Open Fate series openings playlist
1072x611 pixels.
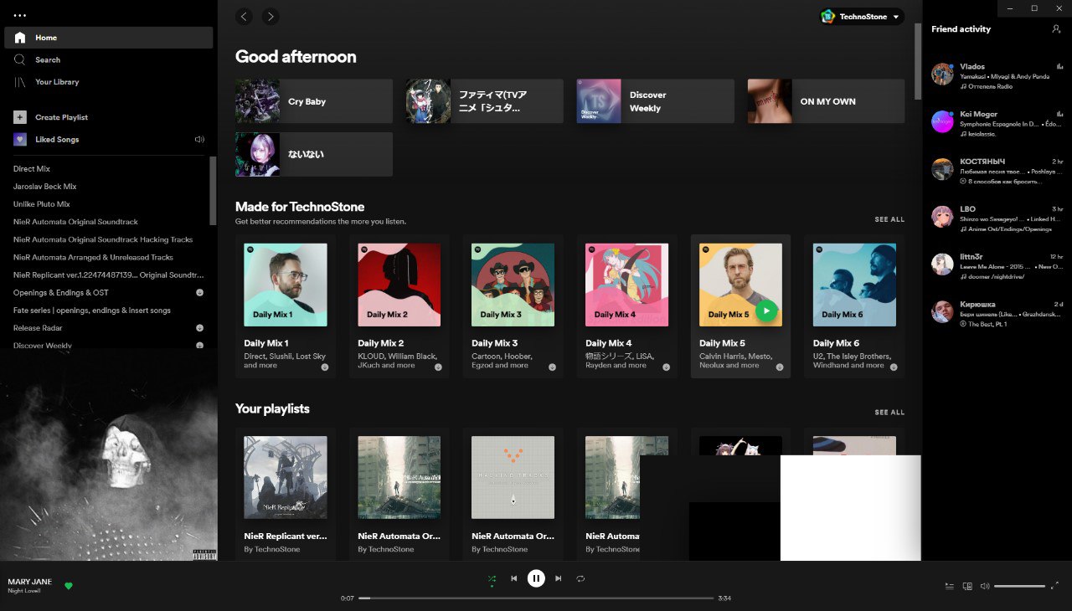coord(92,311)
